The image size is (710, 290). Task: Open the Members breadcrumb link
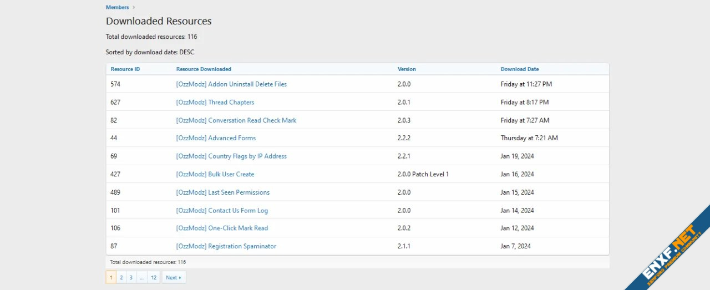tap(117, 7)
